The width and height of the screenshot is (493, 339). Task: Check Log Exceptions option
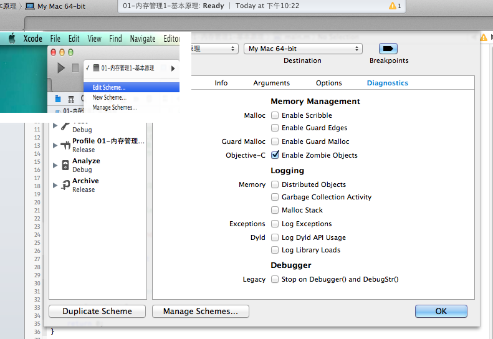point(275,224)
